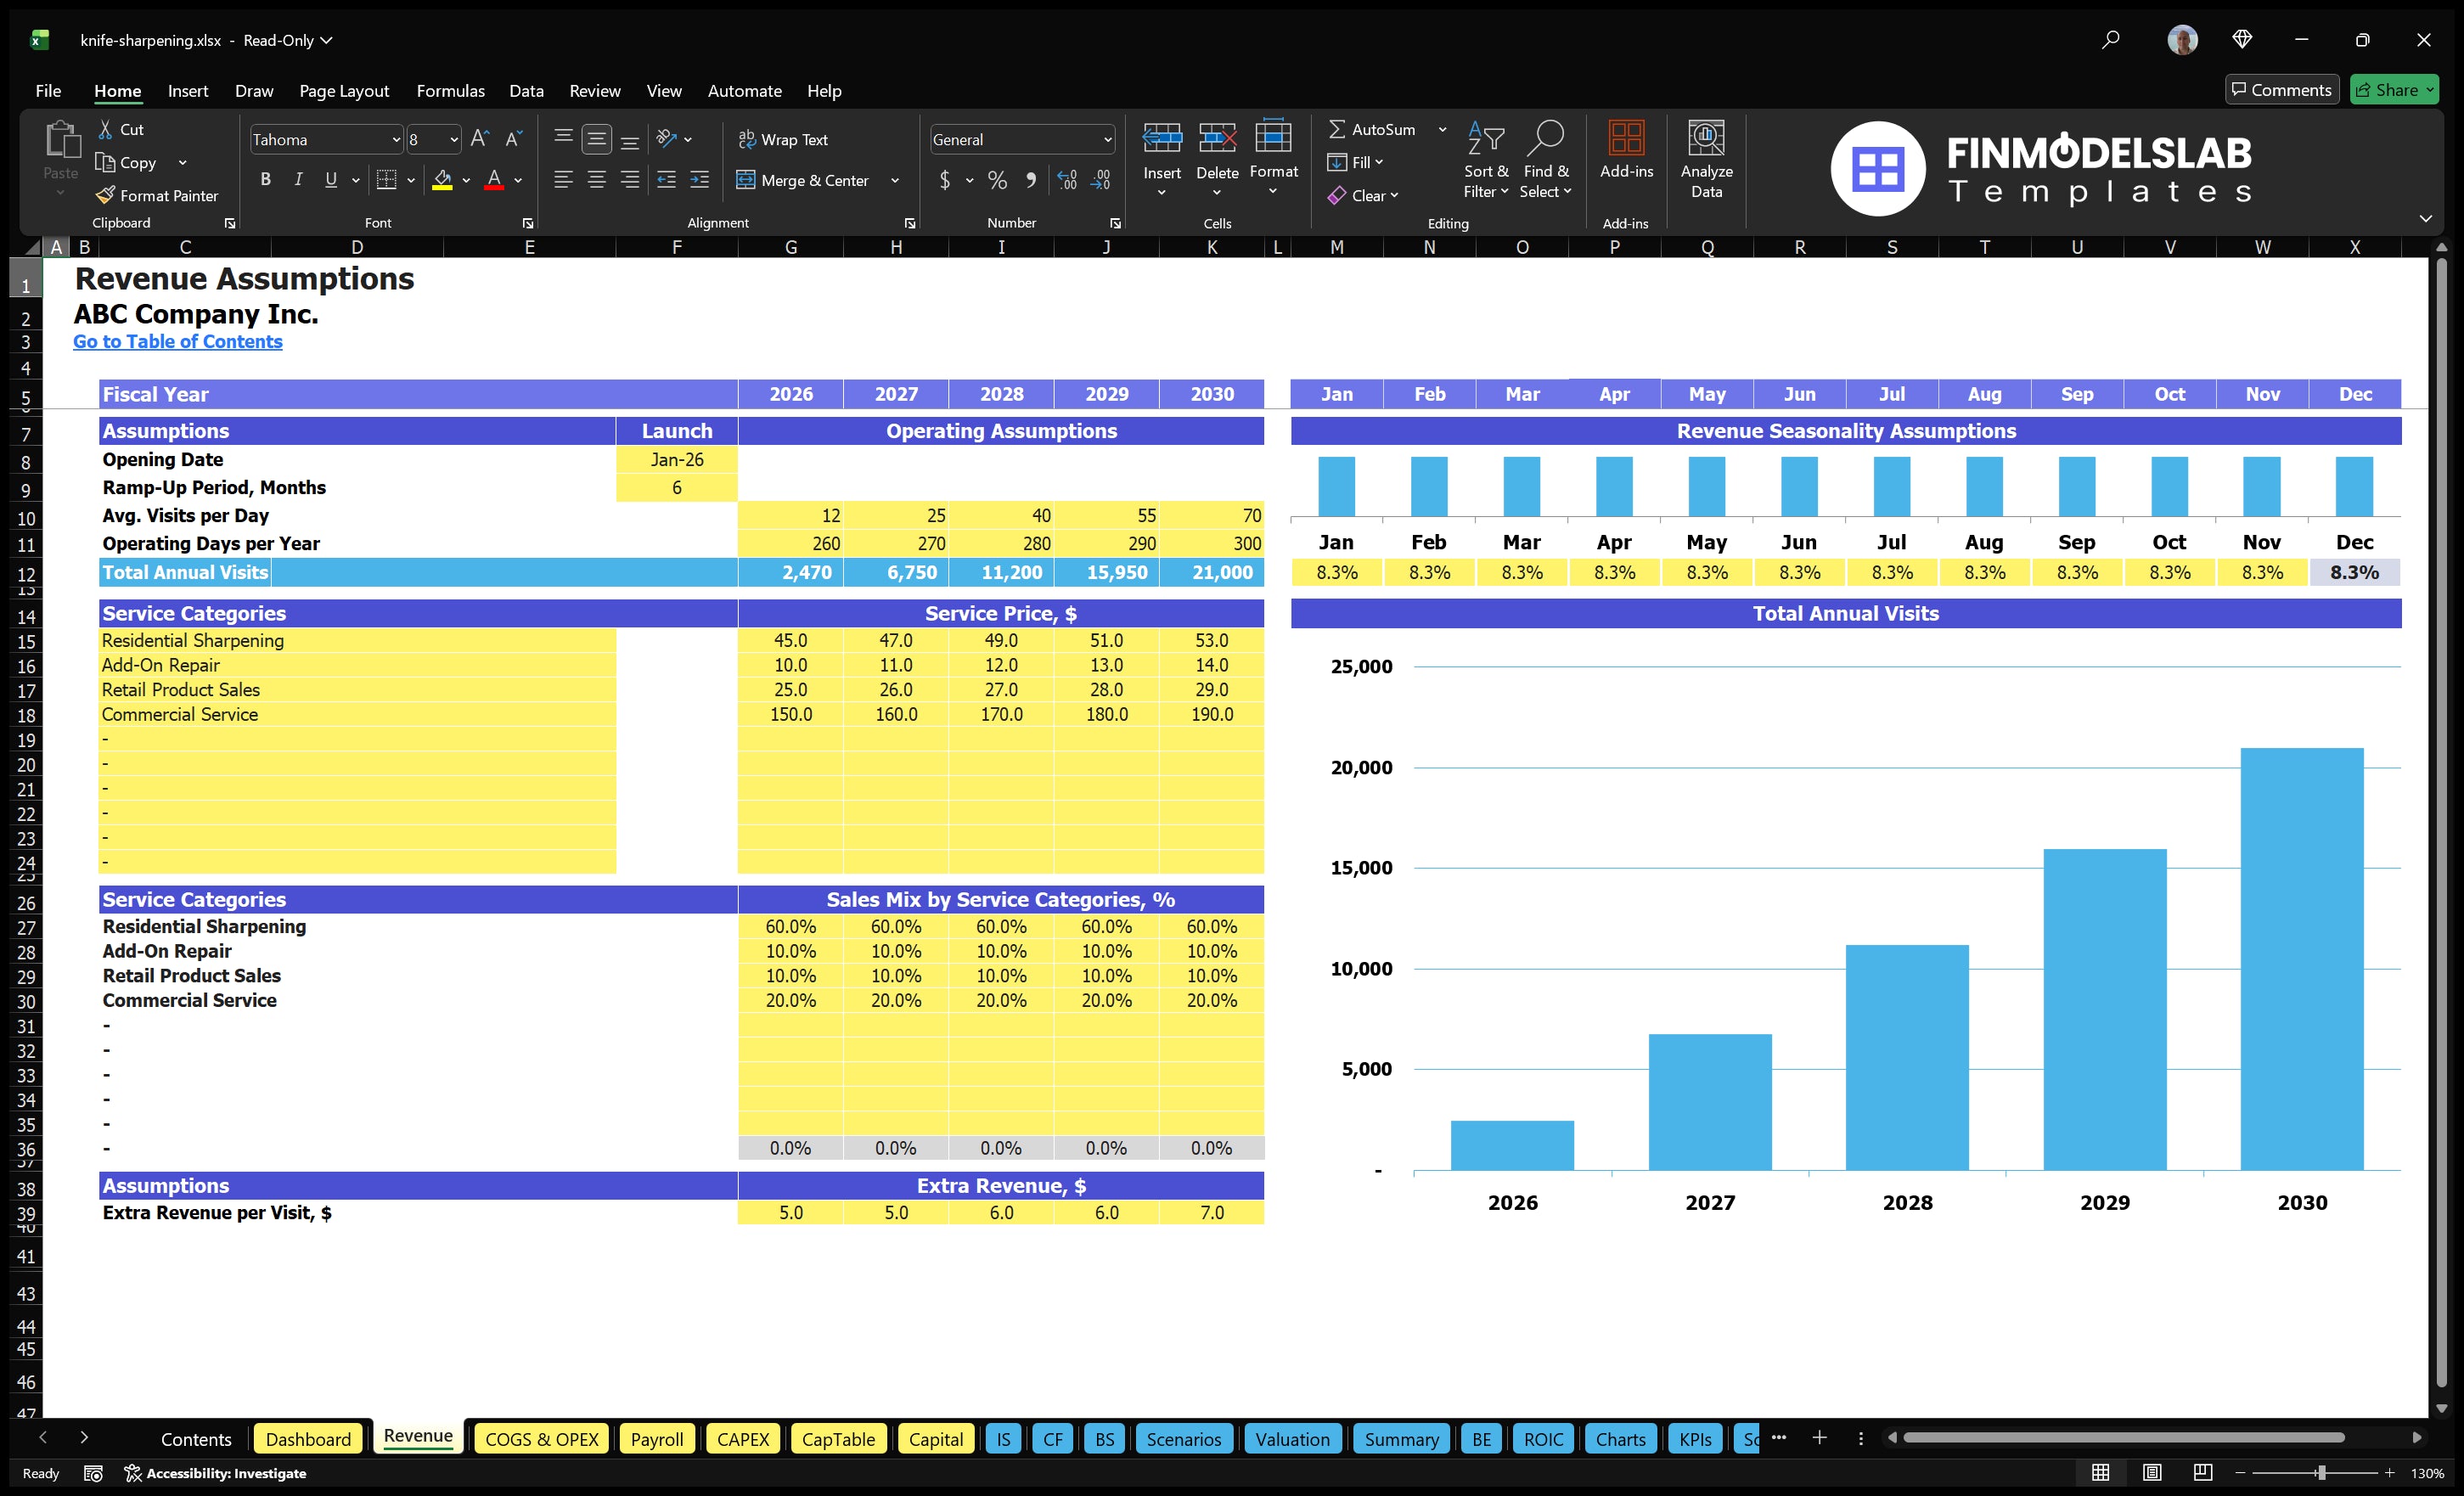Apply Percent Style number formatting
This screenshot has height=1496, width=2464.
tap(996, 181)
